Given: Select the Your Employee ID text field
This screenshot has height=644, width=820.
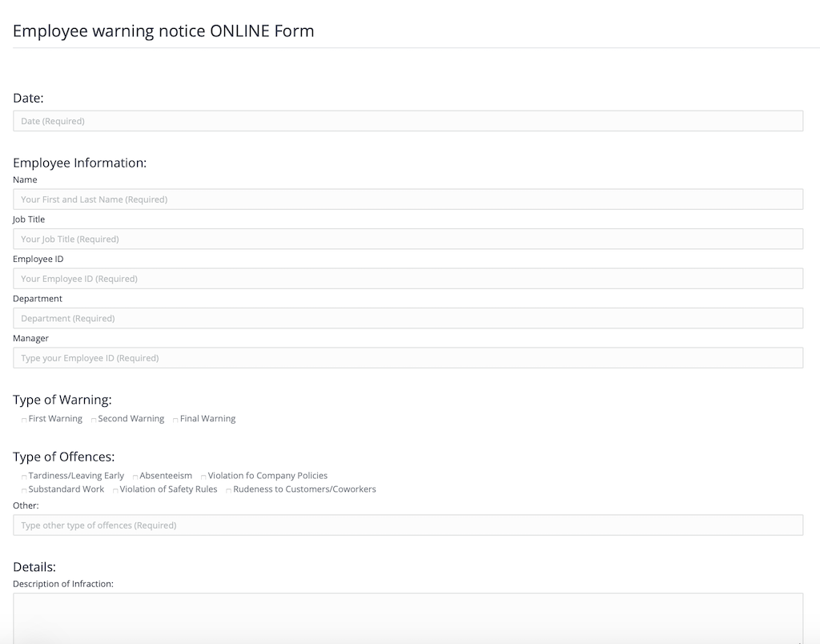Looking at the screenshot, I should pyautogui.click(x=408, y=279).
